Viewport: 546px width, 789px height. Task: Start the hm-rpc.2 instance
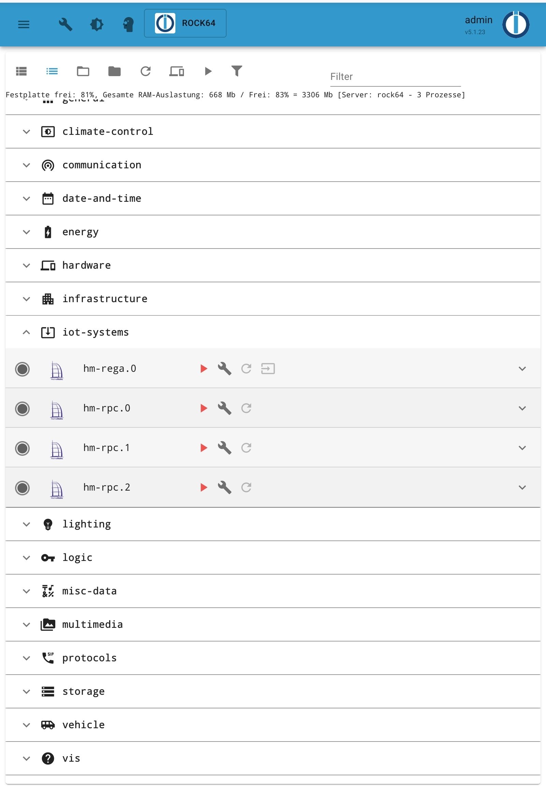(204, 488)
